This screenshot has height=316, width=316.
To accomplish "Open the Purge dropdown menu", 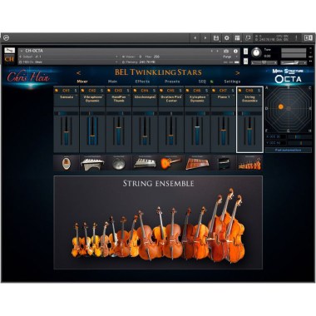I will (x=230, y=57).
